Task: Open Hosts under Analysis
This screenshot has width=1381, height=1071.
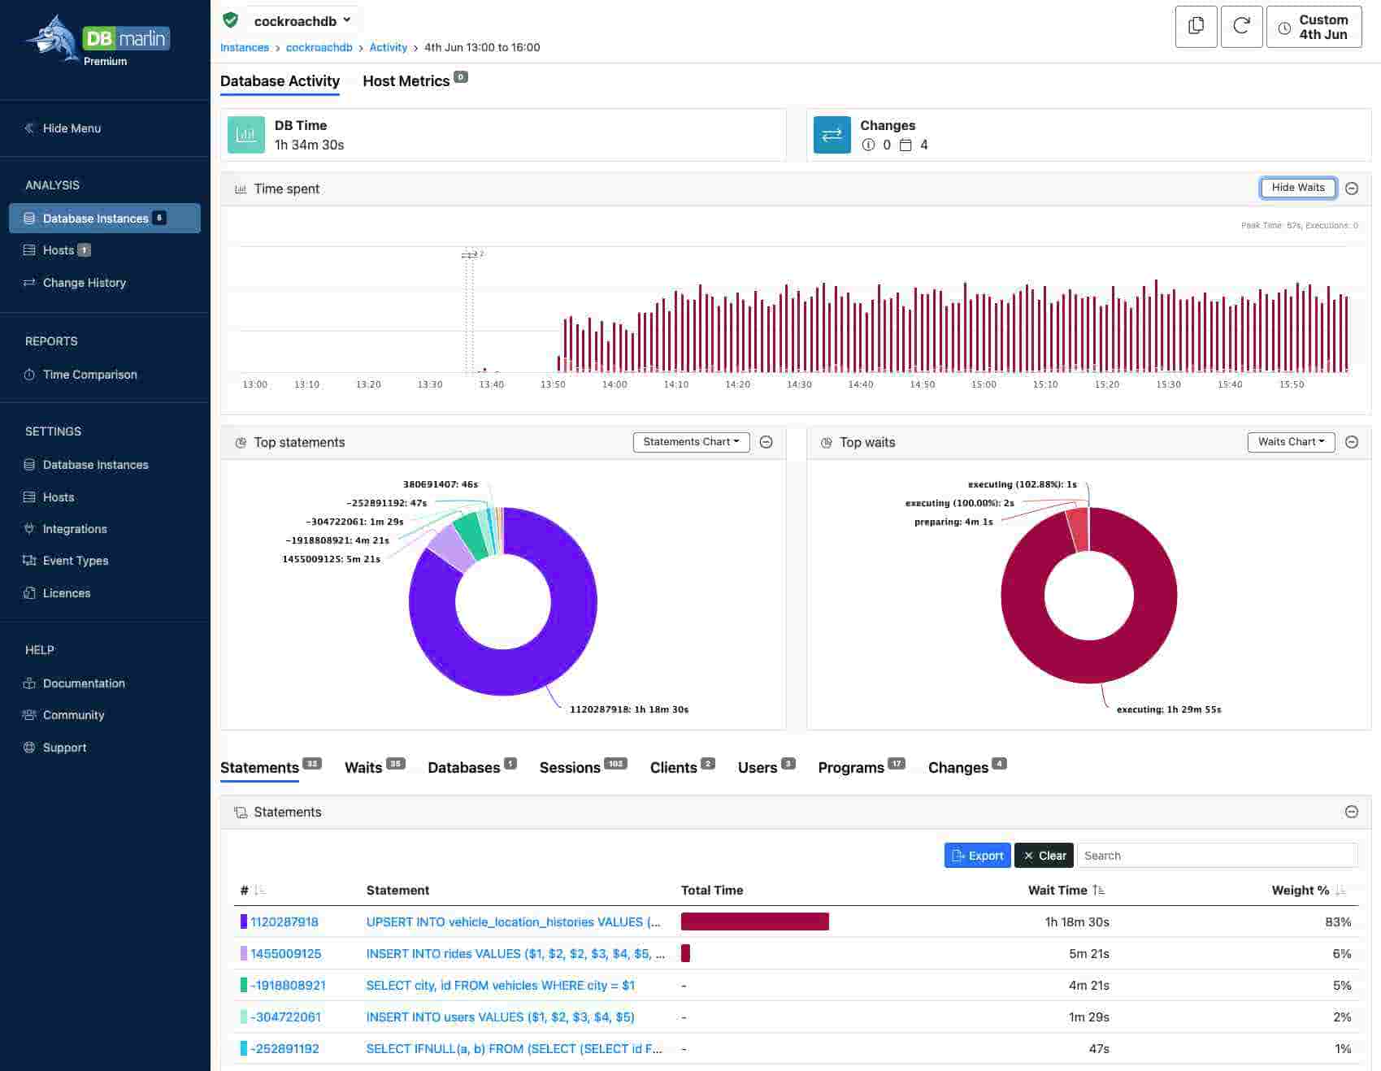Action: [x=57, y=250]
